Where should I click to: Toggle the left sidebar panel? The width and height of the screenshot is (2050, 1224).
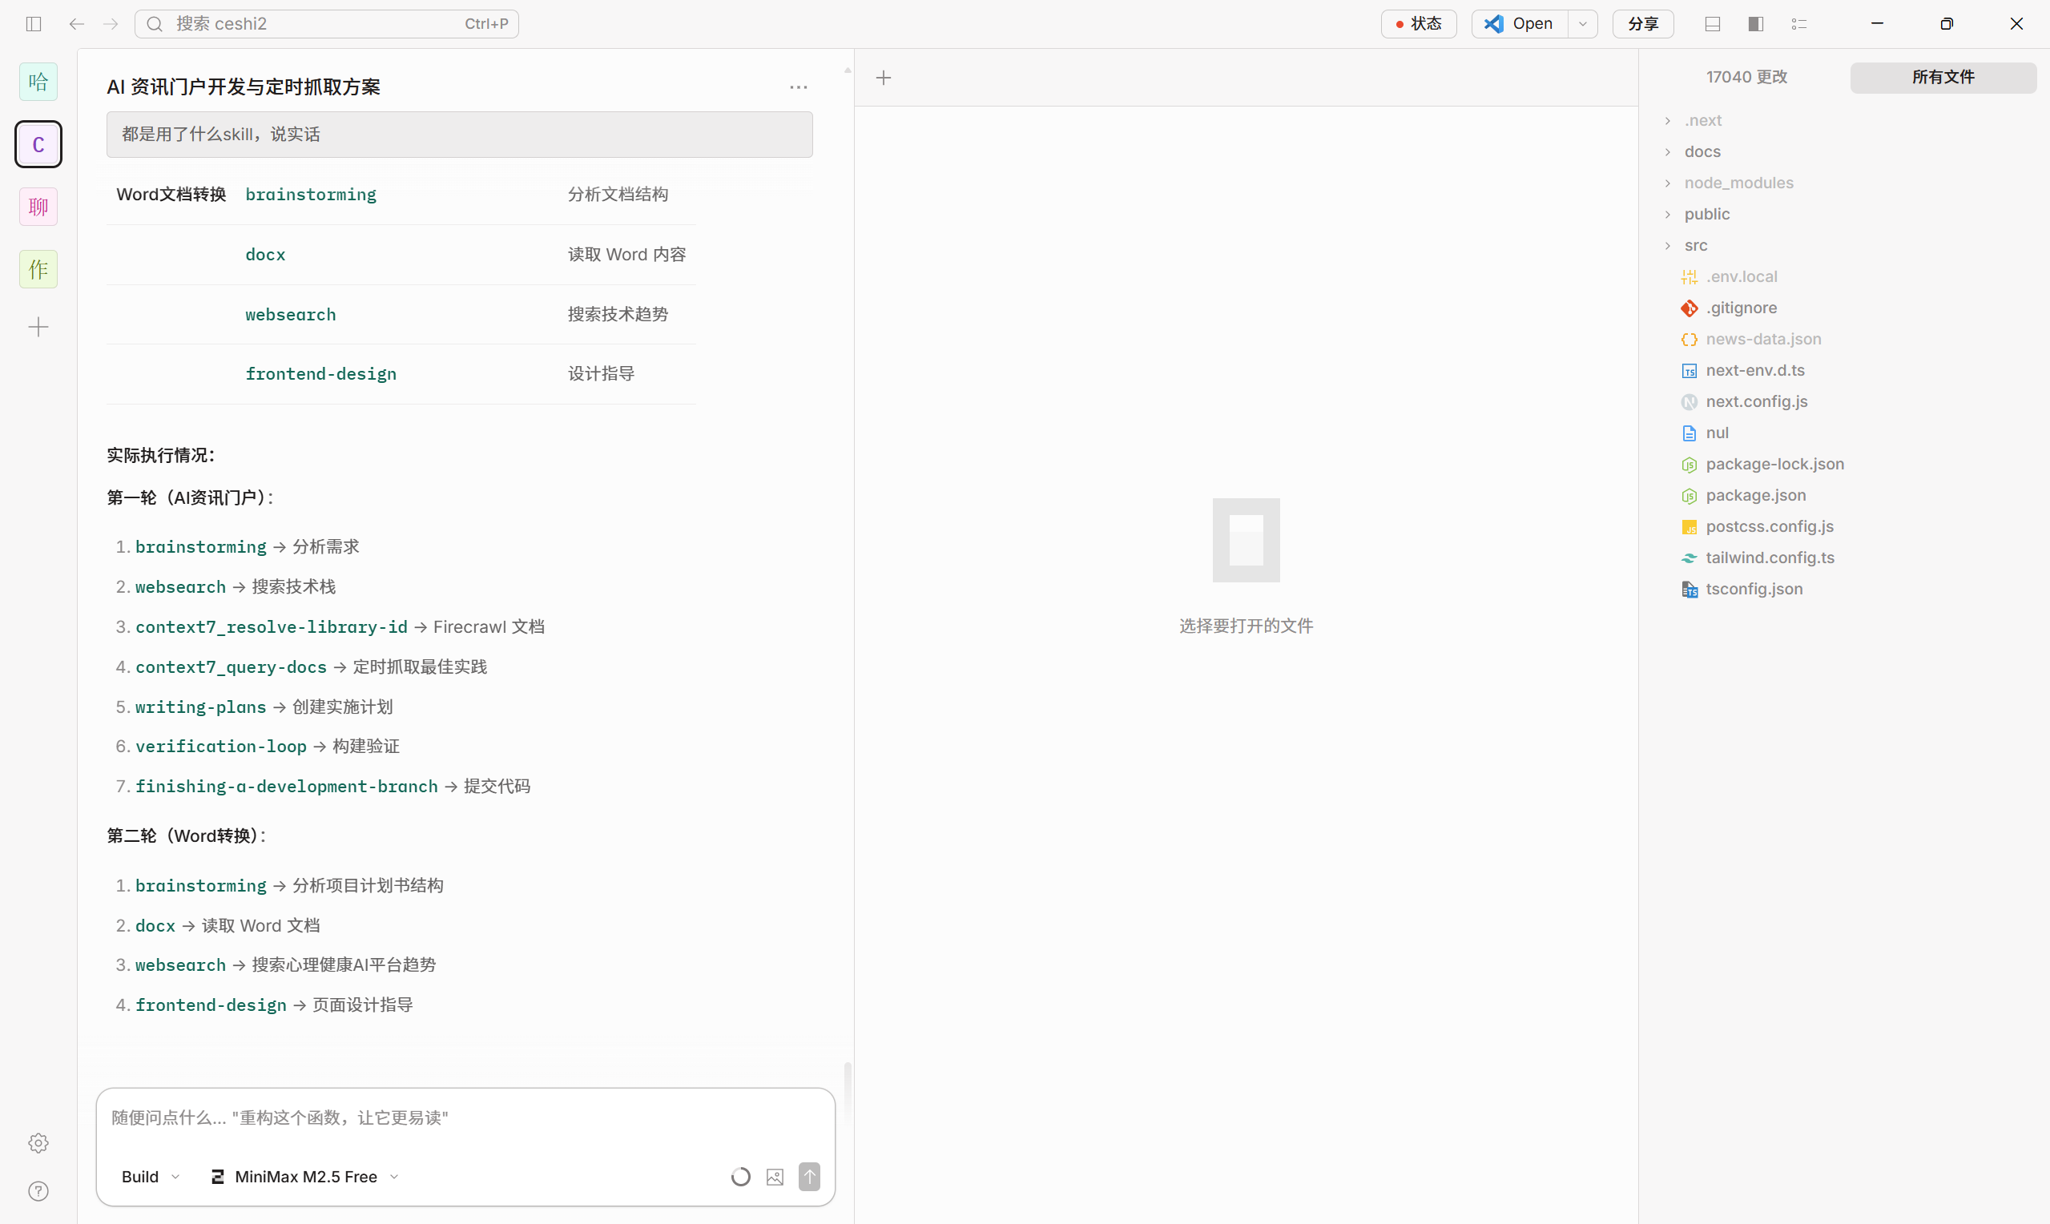(33, 24)
